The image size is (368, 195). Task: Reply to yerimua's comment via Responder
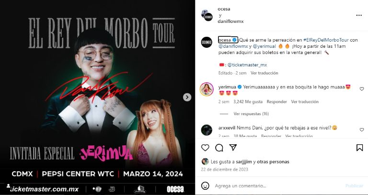276,102
